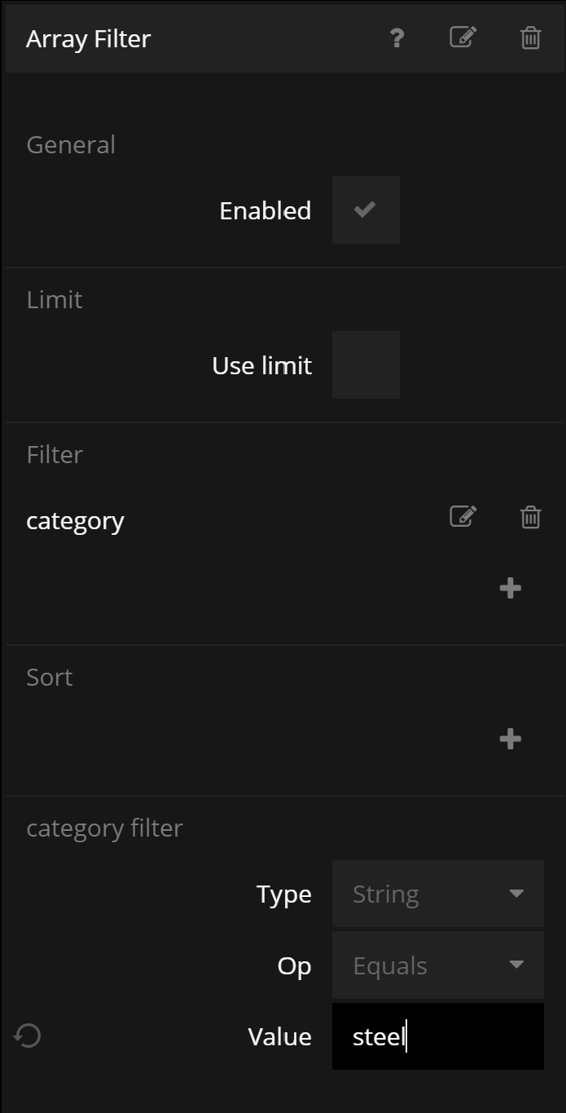Click the Value field containing steel

(x=437, y=1036)
